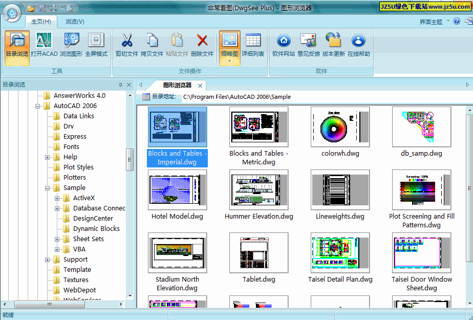
Task: Click 意见反馈 feedback icon
Action: point(309,45)
